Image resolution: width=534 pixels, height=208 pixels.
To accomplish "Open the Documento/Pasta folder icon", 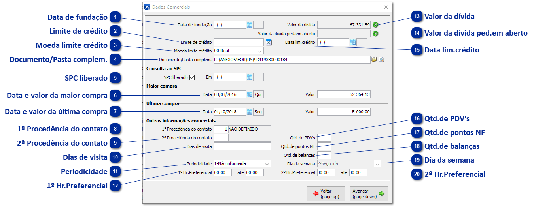I will [374, 60].
